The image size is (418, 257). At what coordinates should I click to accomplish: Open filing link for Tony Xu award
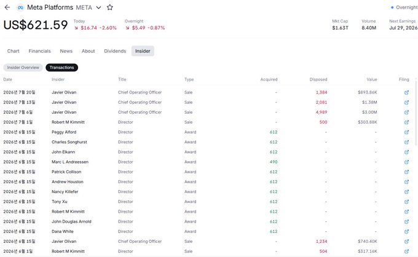click(x=406, y=202)
